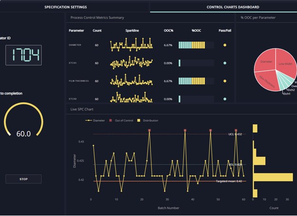Click the Diameter sparkline chart
Screen dimensions: 297x216
coord(131,45)
